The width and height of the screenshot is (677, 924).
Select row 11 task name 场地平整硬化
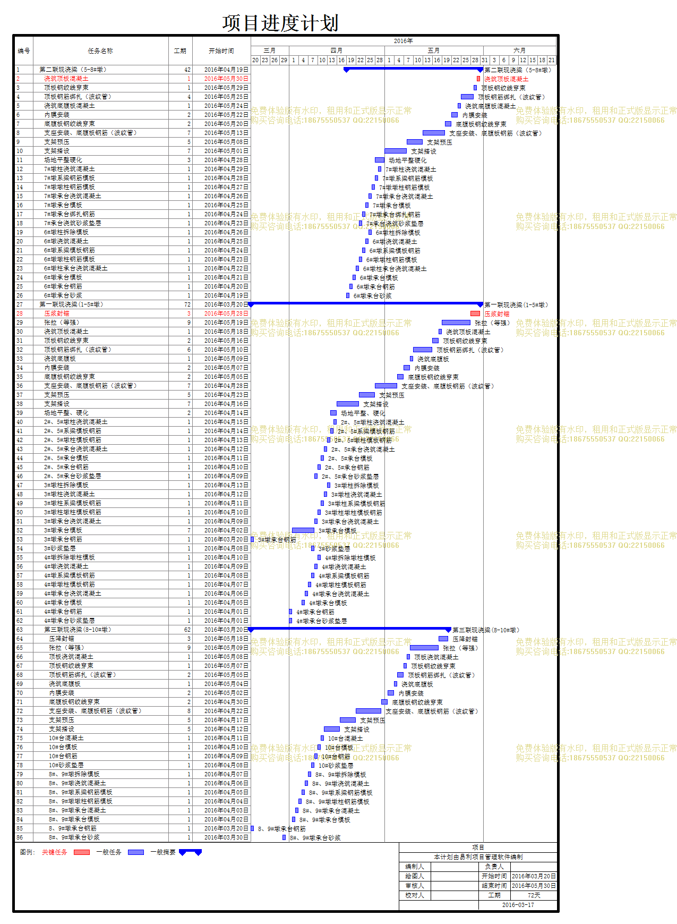tap(63, 160)
